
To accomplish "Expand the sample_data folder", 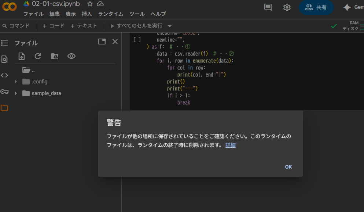I will [x=16, y=93].
